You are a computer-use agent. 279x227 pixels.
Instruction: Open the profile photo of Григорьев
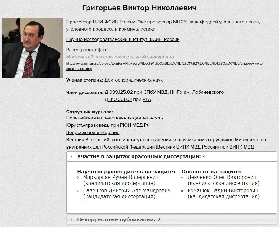pos(32,48)
